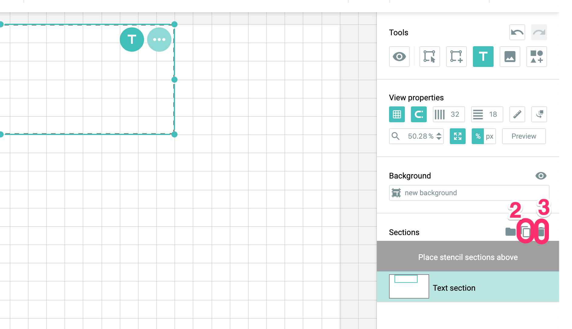The height and width of the screenshot is (329, 572).
Task: Toggle the ruler view option
Action: point(517,114)
